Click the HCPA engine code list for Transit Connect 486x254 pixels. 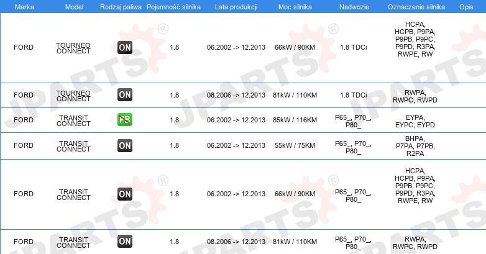point(415,186)
